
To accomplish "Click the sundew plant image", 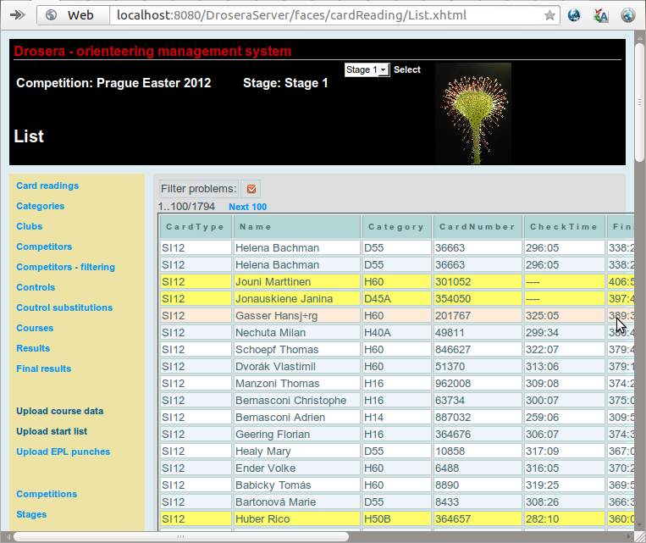I will click(x=473, y=114).
